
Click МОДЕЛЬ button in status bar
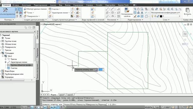point(148,107)
